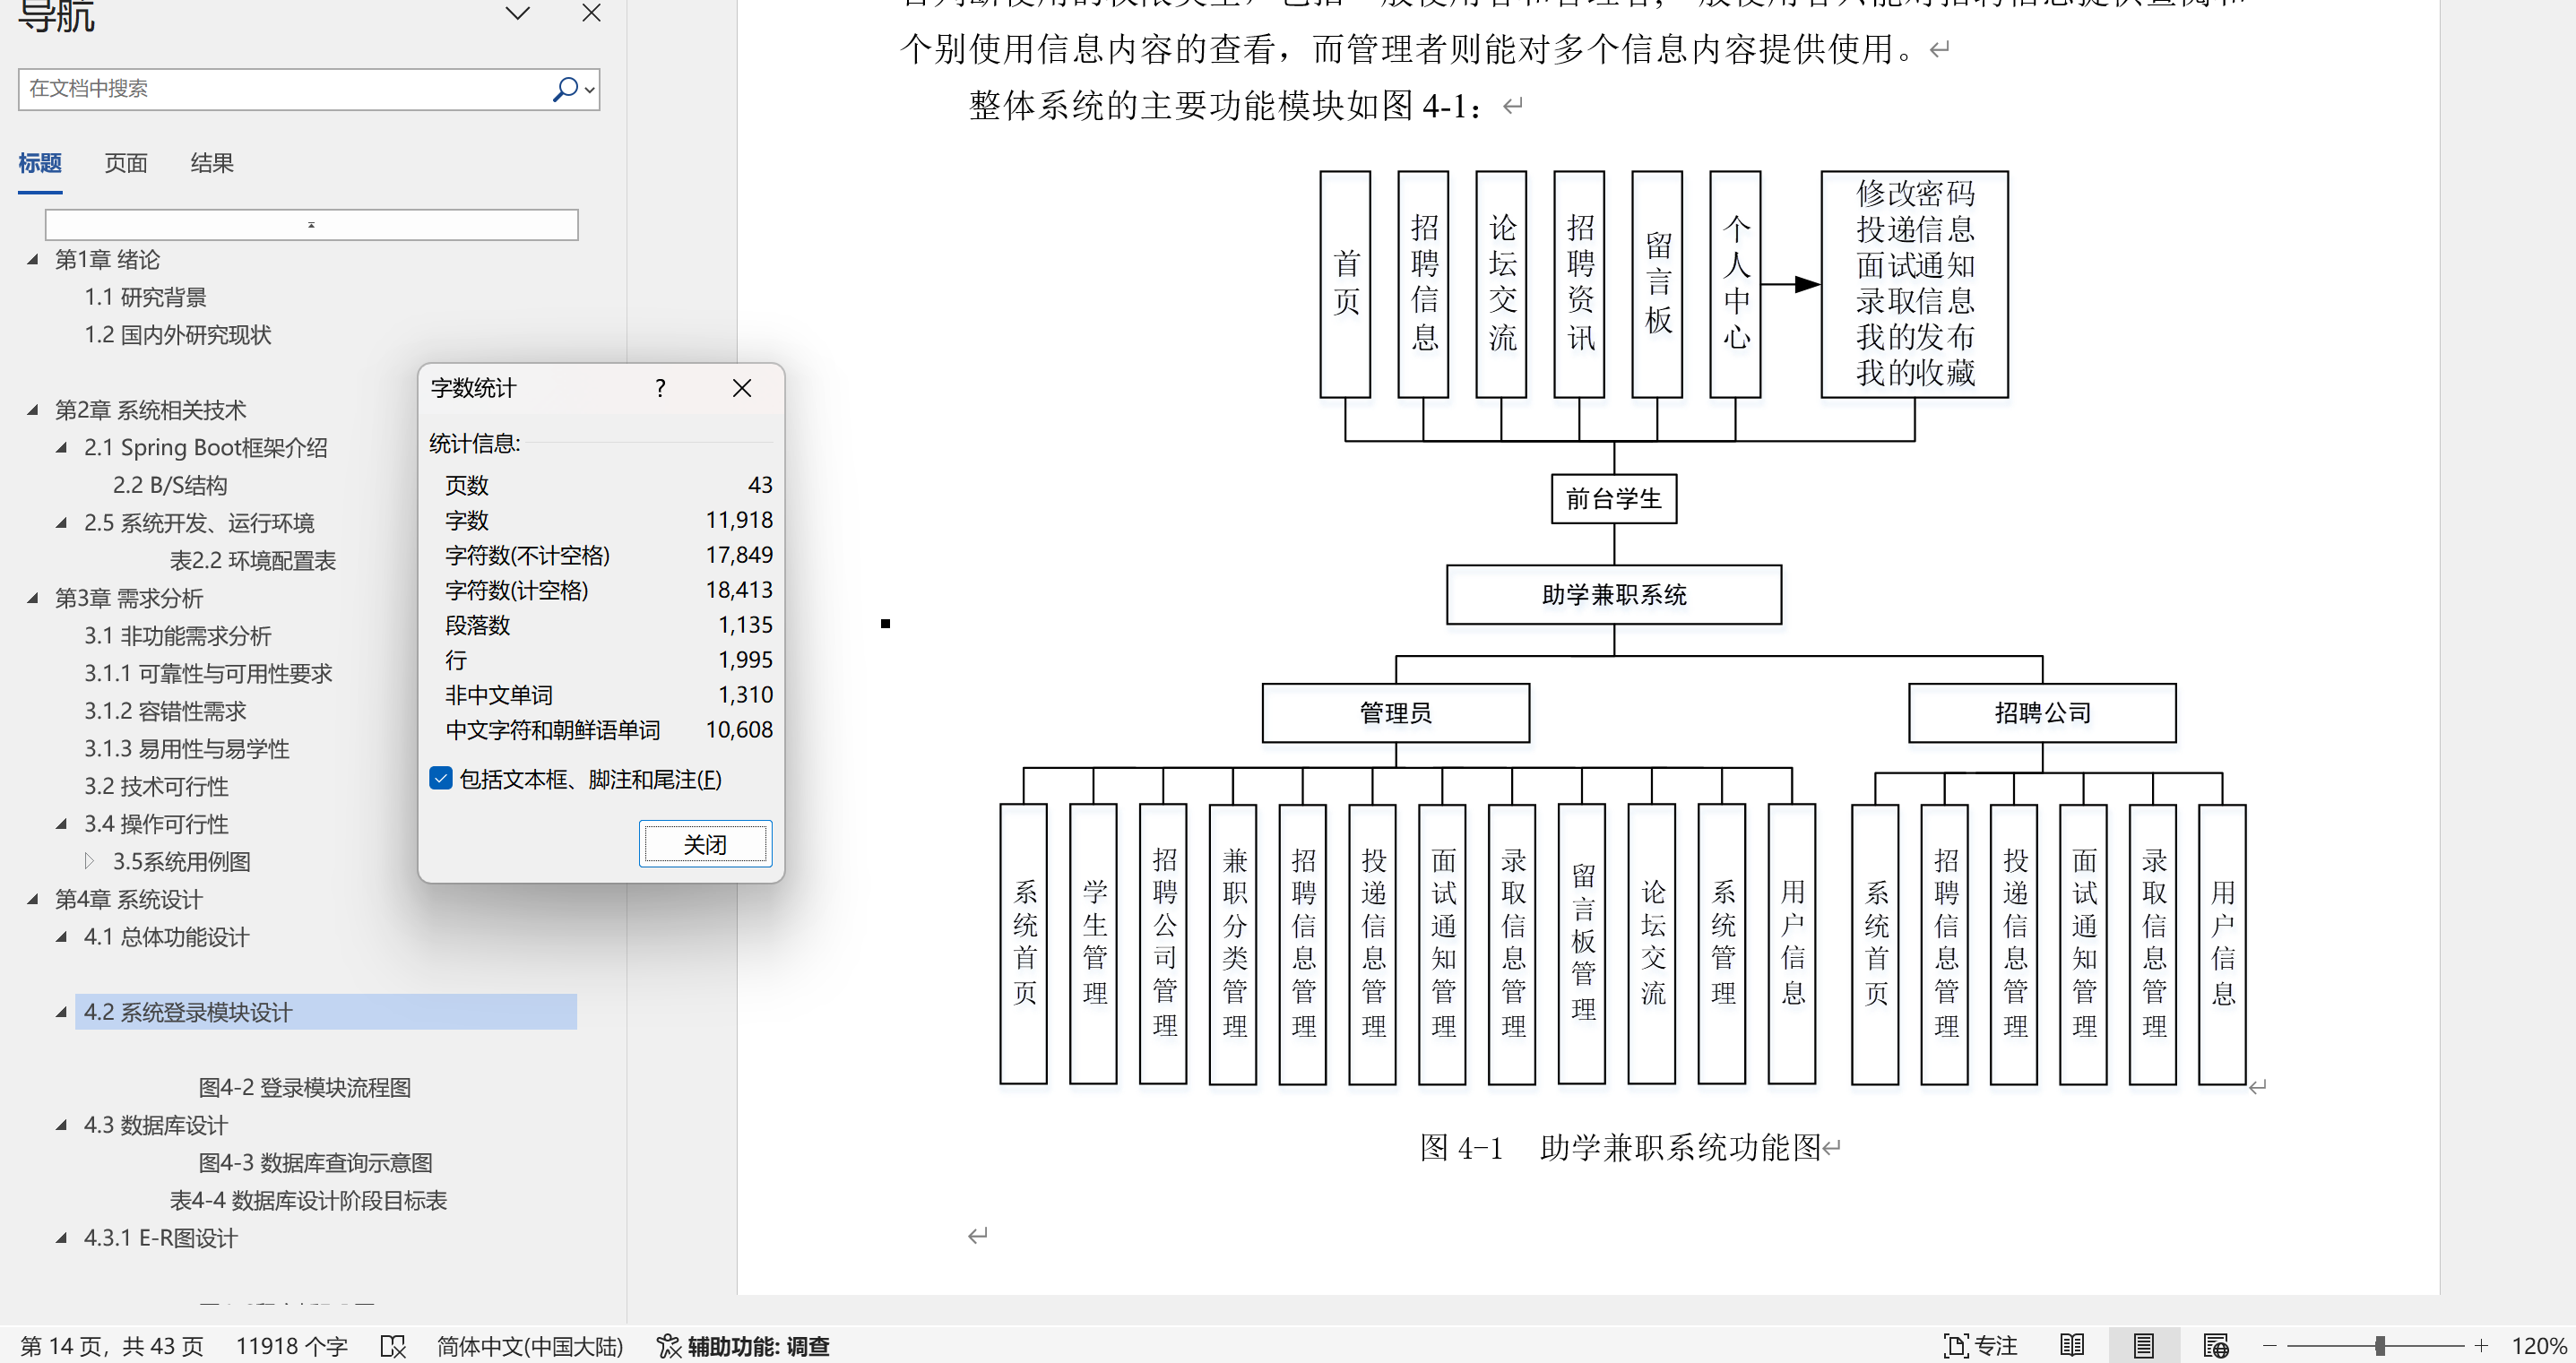Expand the 3.5系统用例图 heading
The width and height of the screenshot is (2576, 1363).
[90, 861]
